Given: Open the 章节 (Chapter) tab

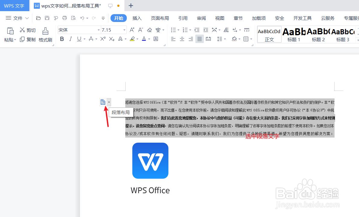Looking at the screenshot, I should [x=238, y=18].
